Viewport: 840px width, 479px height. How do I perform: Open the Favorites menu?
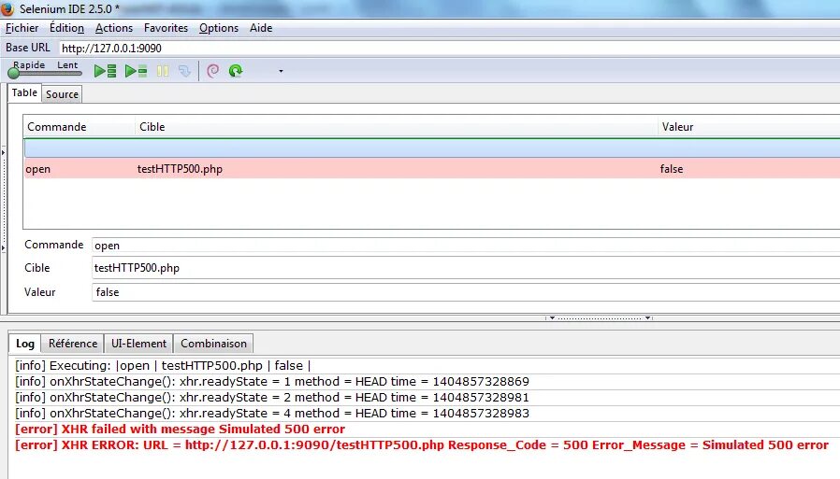point(167,28)
